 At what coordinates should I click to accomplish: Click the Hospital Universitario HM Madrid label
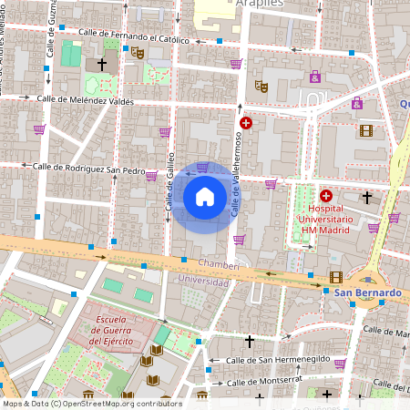pyautogui.click(x=325, y=220)
